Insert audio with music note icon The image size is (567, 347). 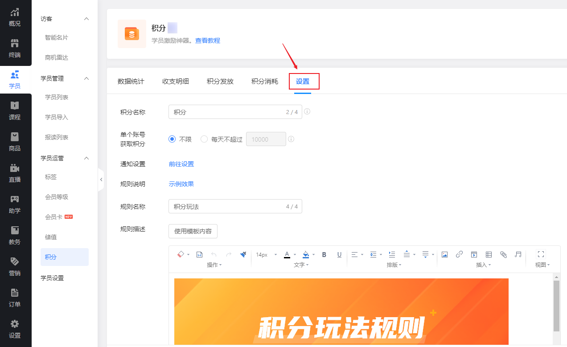tap(518, 254)
